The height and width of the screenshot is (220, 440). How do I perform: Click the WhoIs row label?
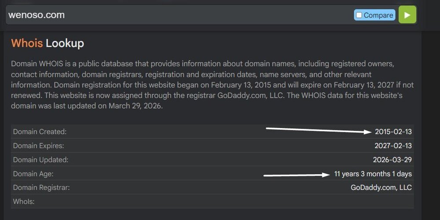[x=24, y=202]
